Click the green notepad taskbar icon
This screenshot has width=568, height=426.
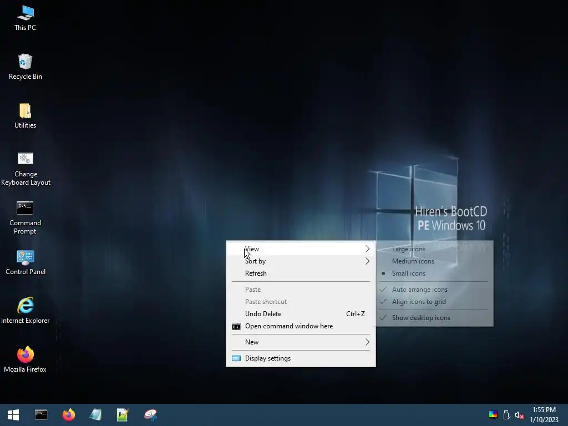(x=123, y=415)
